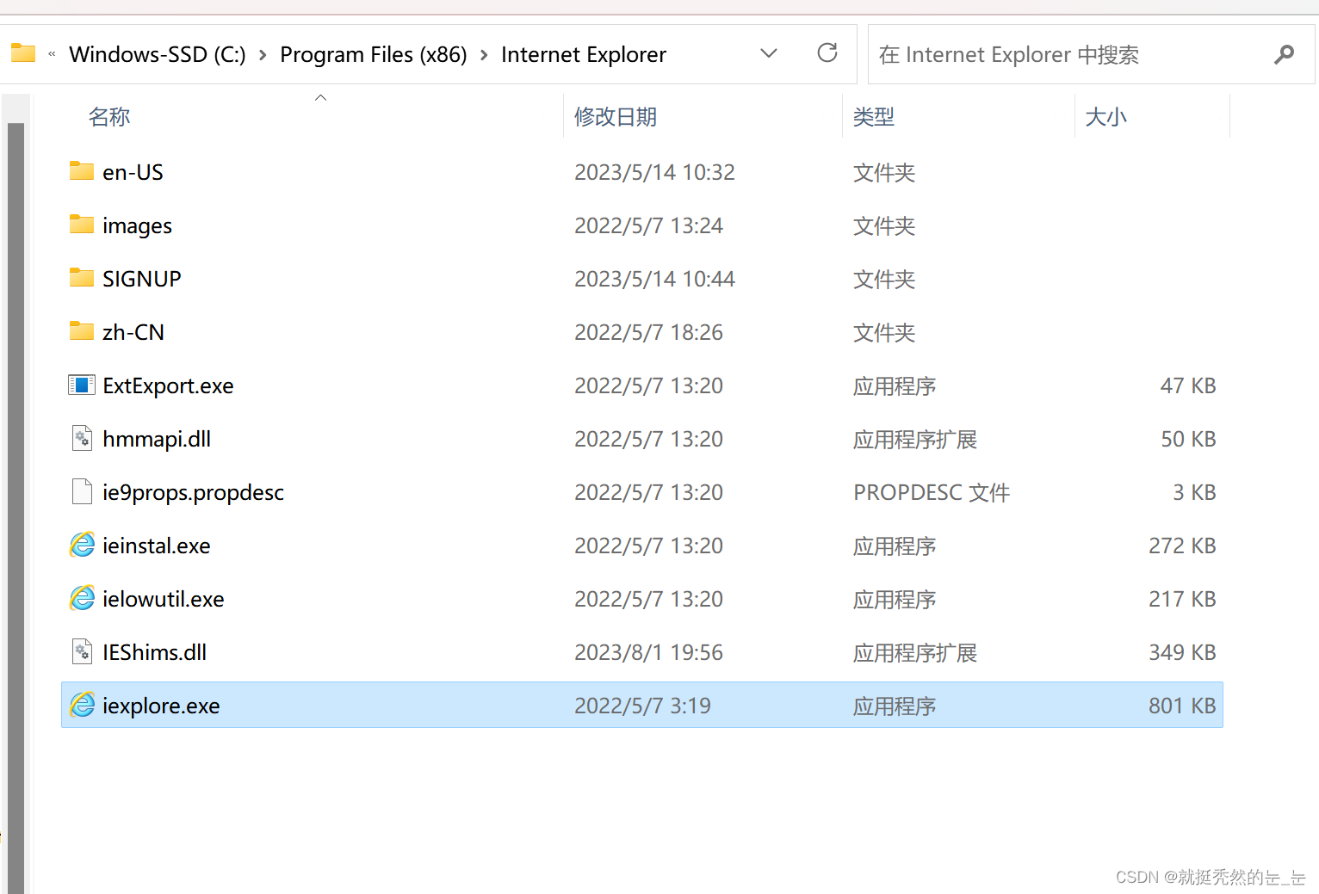
Task: Click the hmmapi.dll file icon
Action: tap(82, 438)
